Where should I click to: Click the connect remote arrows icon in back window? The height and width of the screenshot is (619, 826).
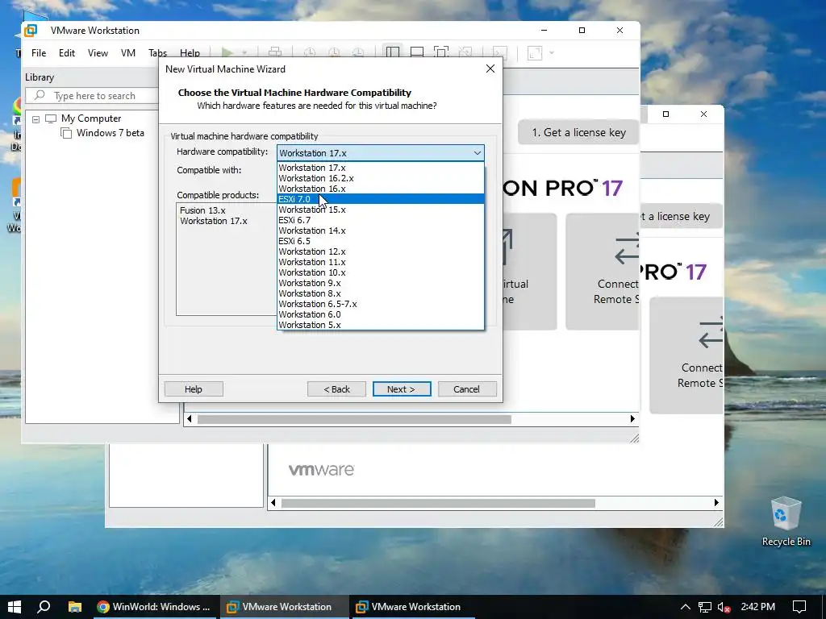711,334
